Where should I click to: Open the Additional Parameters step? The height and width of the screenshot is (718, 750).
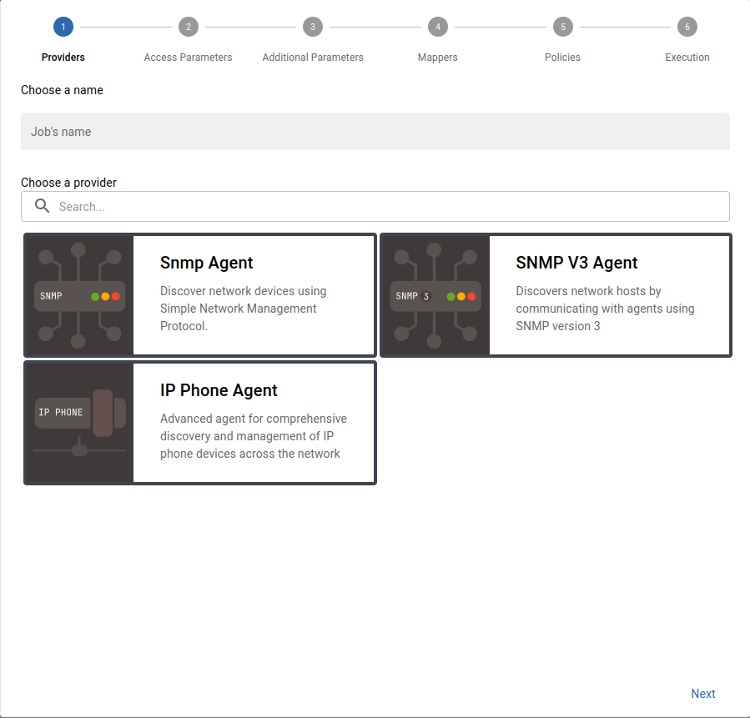pos(313,58)
